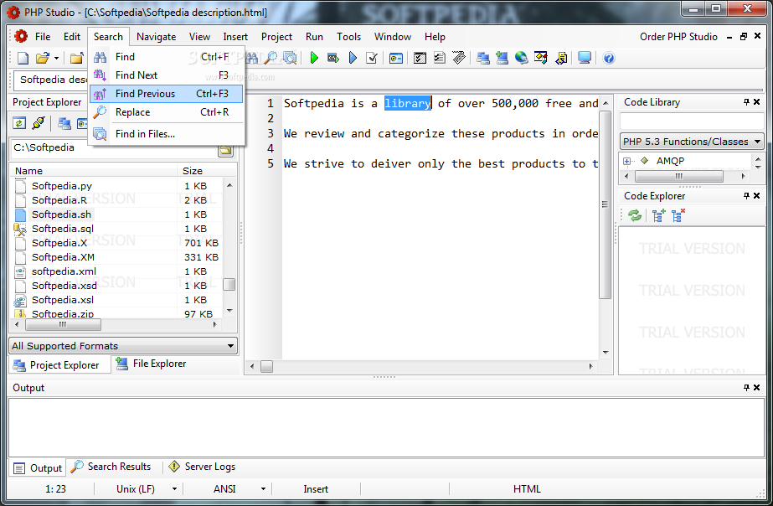Click the add server plus icon

pos(502,58)
